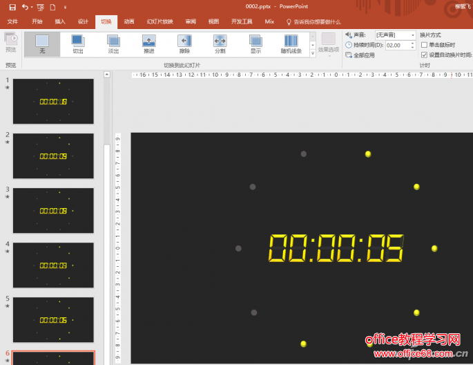Select slide 6 thumbnail
Image resolution: width=473 pixels, height=365 pixels.
pos(53,358)
